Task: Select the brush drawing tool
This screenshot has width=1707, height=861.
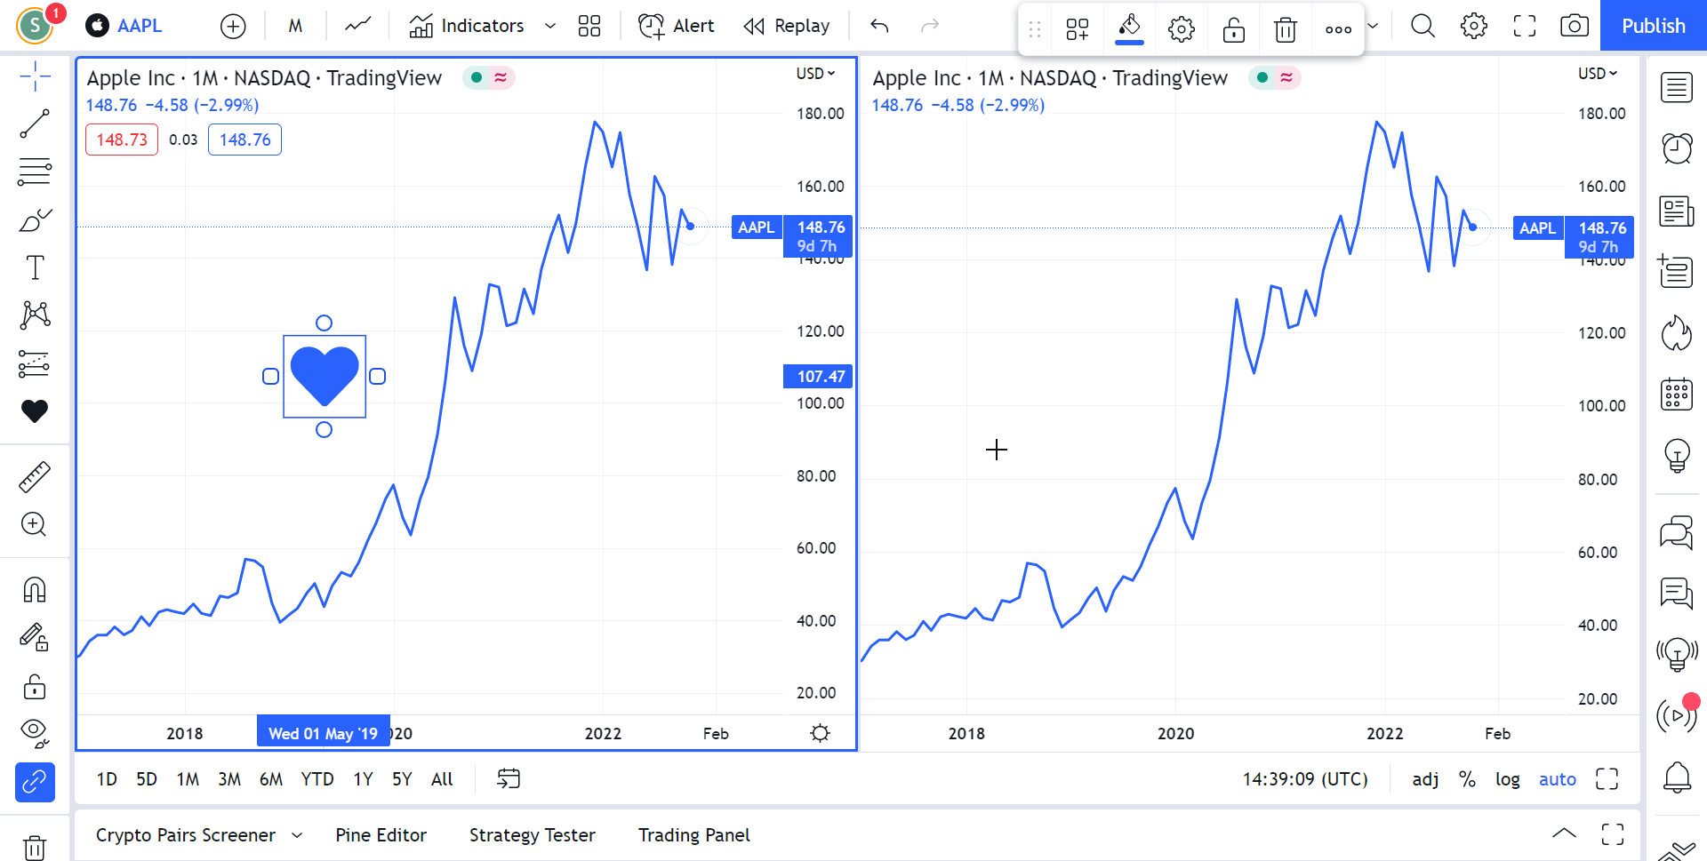Action: (35, 219)
